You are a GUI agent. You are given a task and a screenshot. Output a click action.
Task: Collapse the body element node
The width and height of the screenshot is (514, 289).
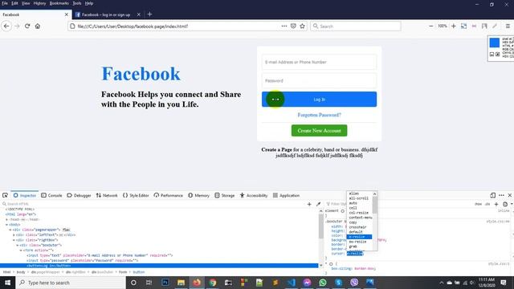click(7, 225)
